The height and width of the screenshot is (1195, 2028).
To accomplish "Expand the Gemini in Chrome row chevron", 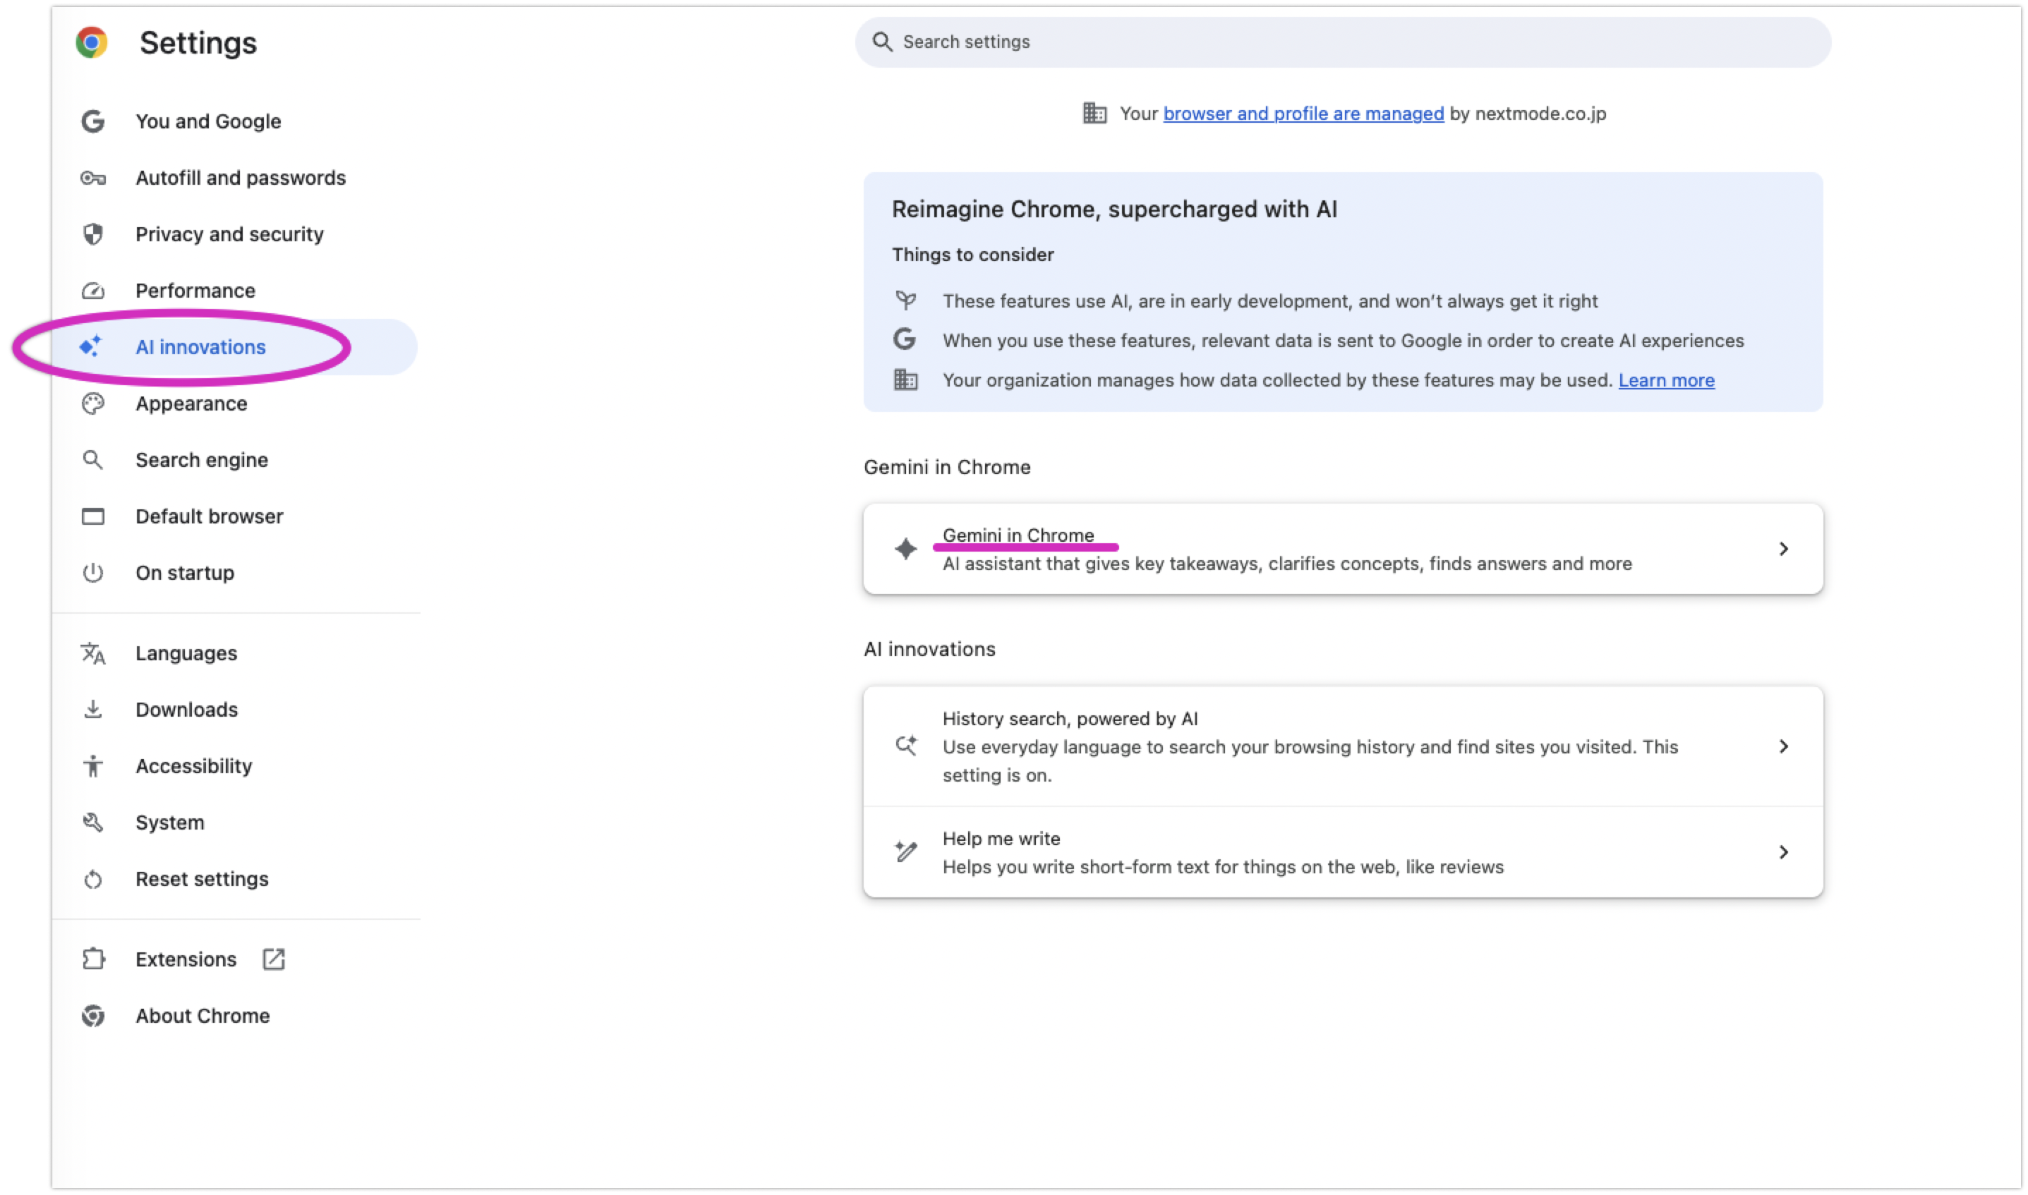I will coord(1783,550).
